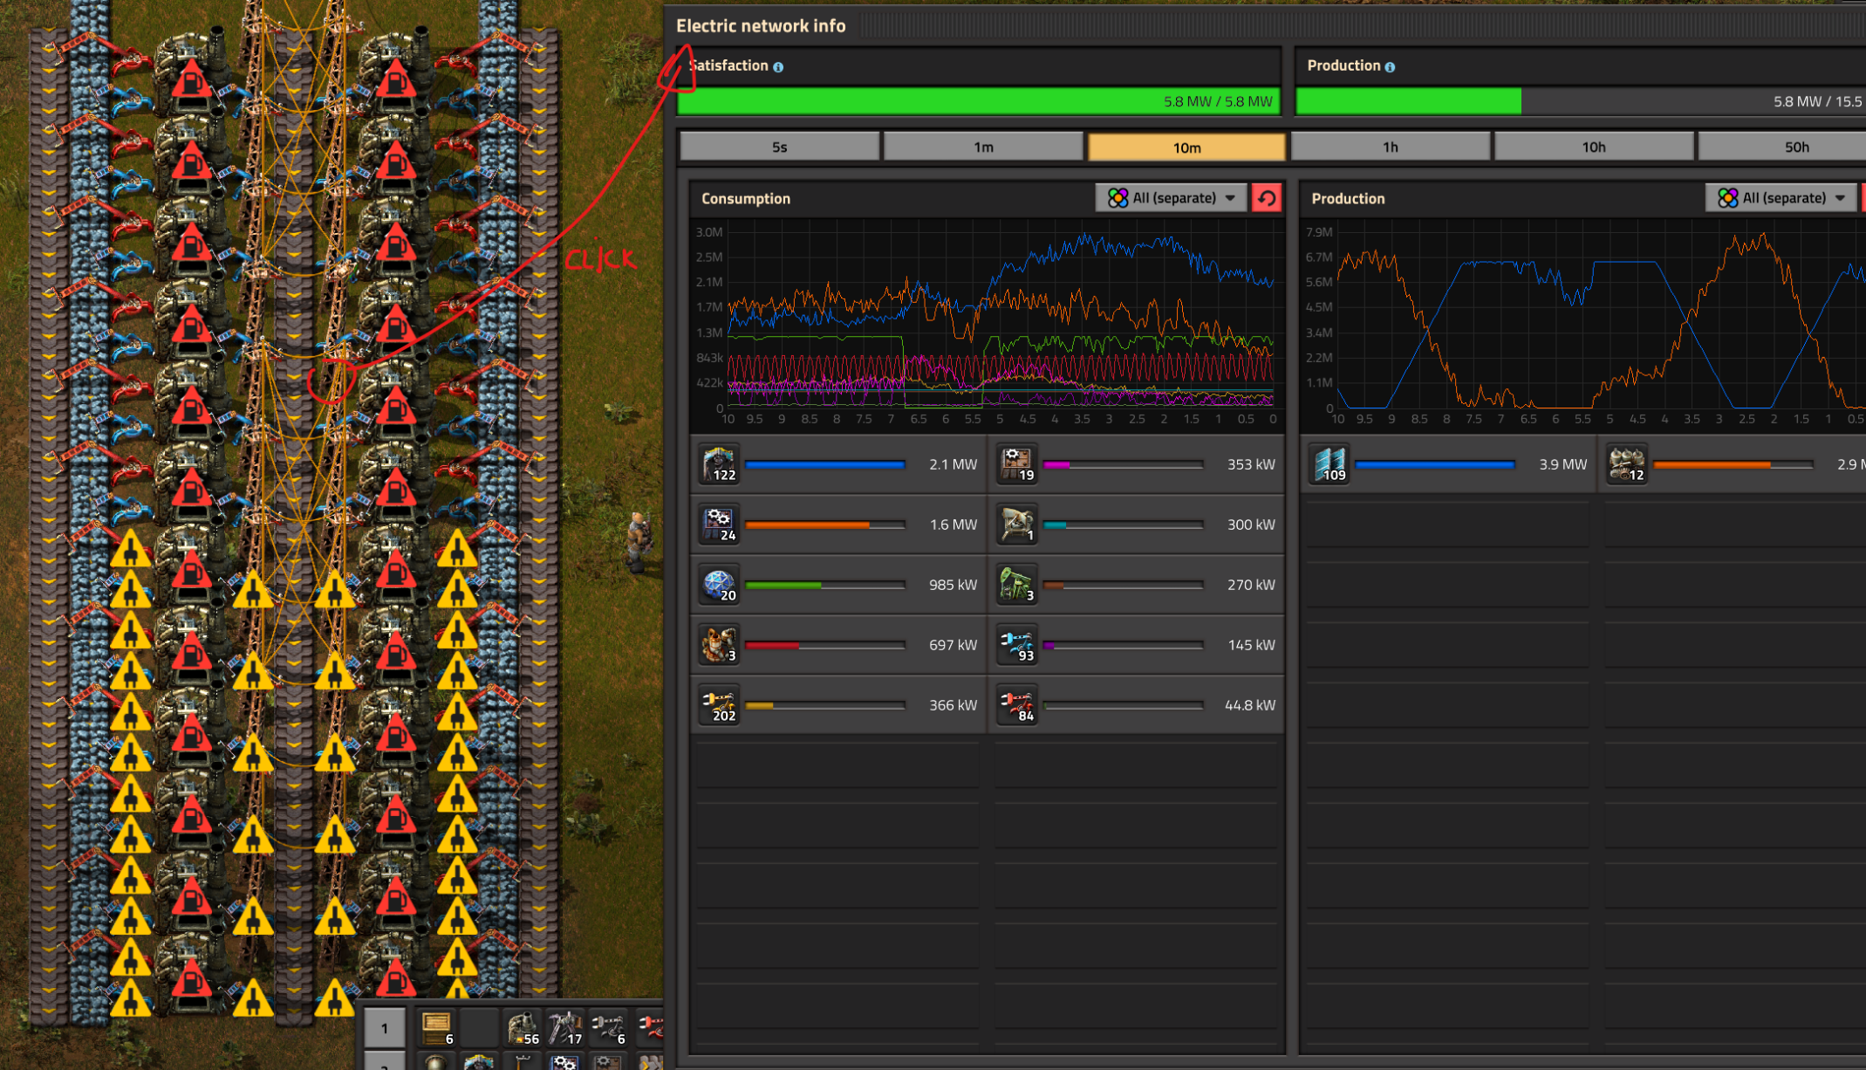This screenshot has width=1866, height=1070.
Task: Click the Production info icon
Action: (x=1390, y=67)
